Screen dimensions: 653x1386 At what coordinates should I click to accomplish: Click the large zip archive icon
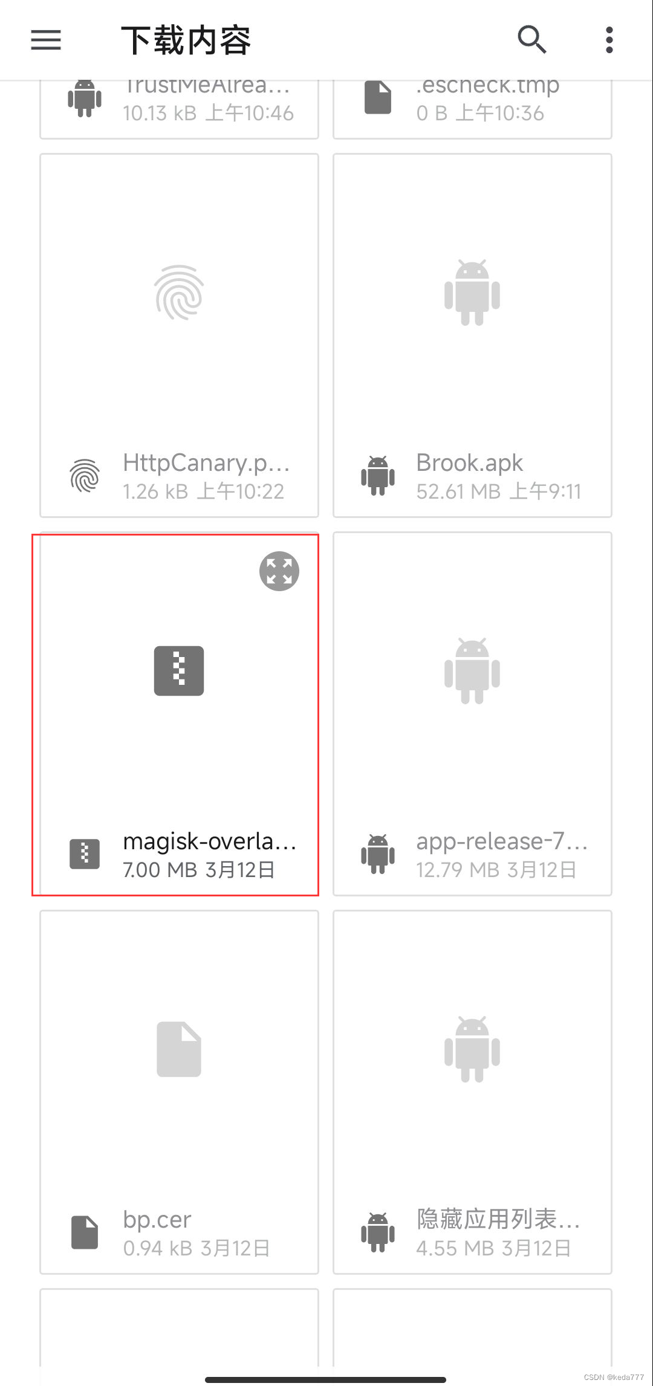pos(179,671)
